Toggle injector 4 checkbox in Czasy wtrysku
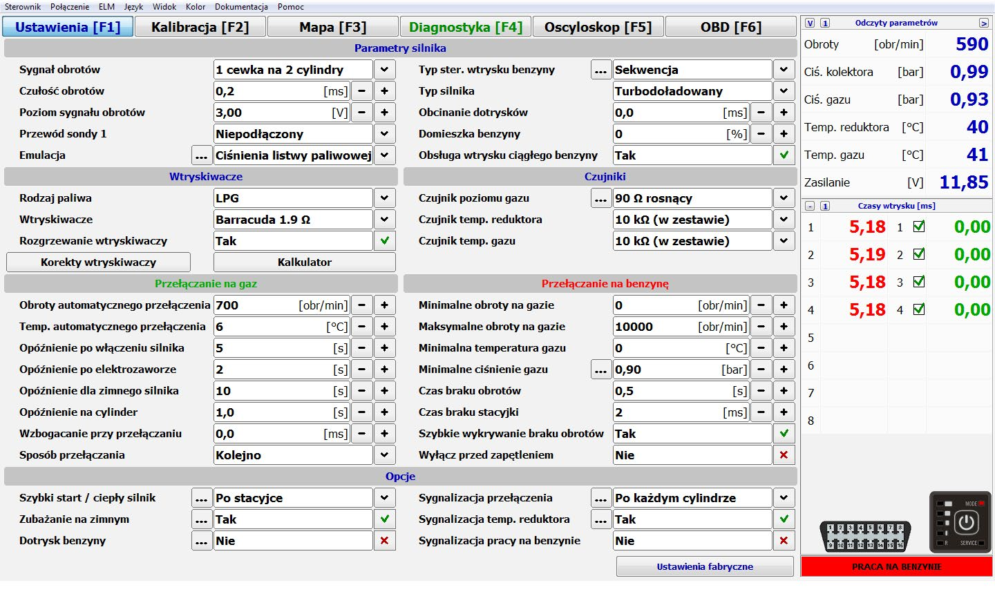 click(919, 309)
